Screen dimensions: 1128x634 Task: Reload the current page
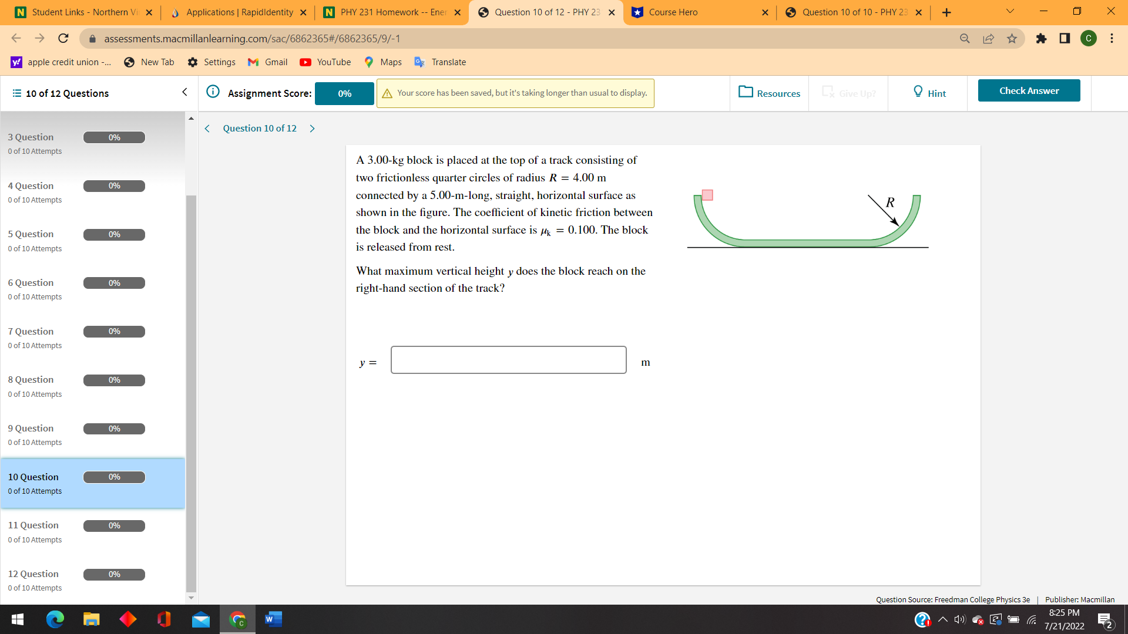(x=63, y=38)
